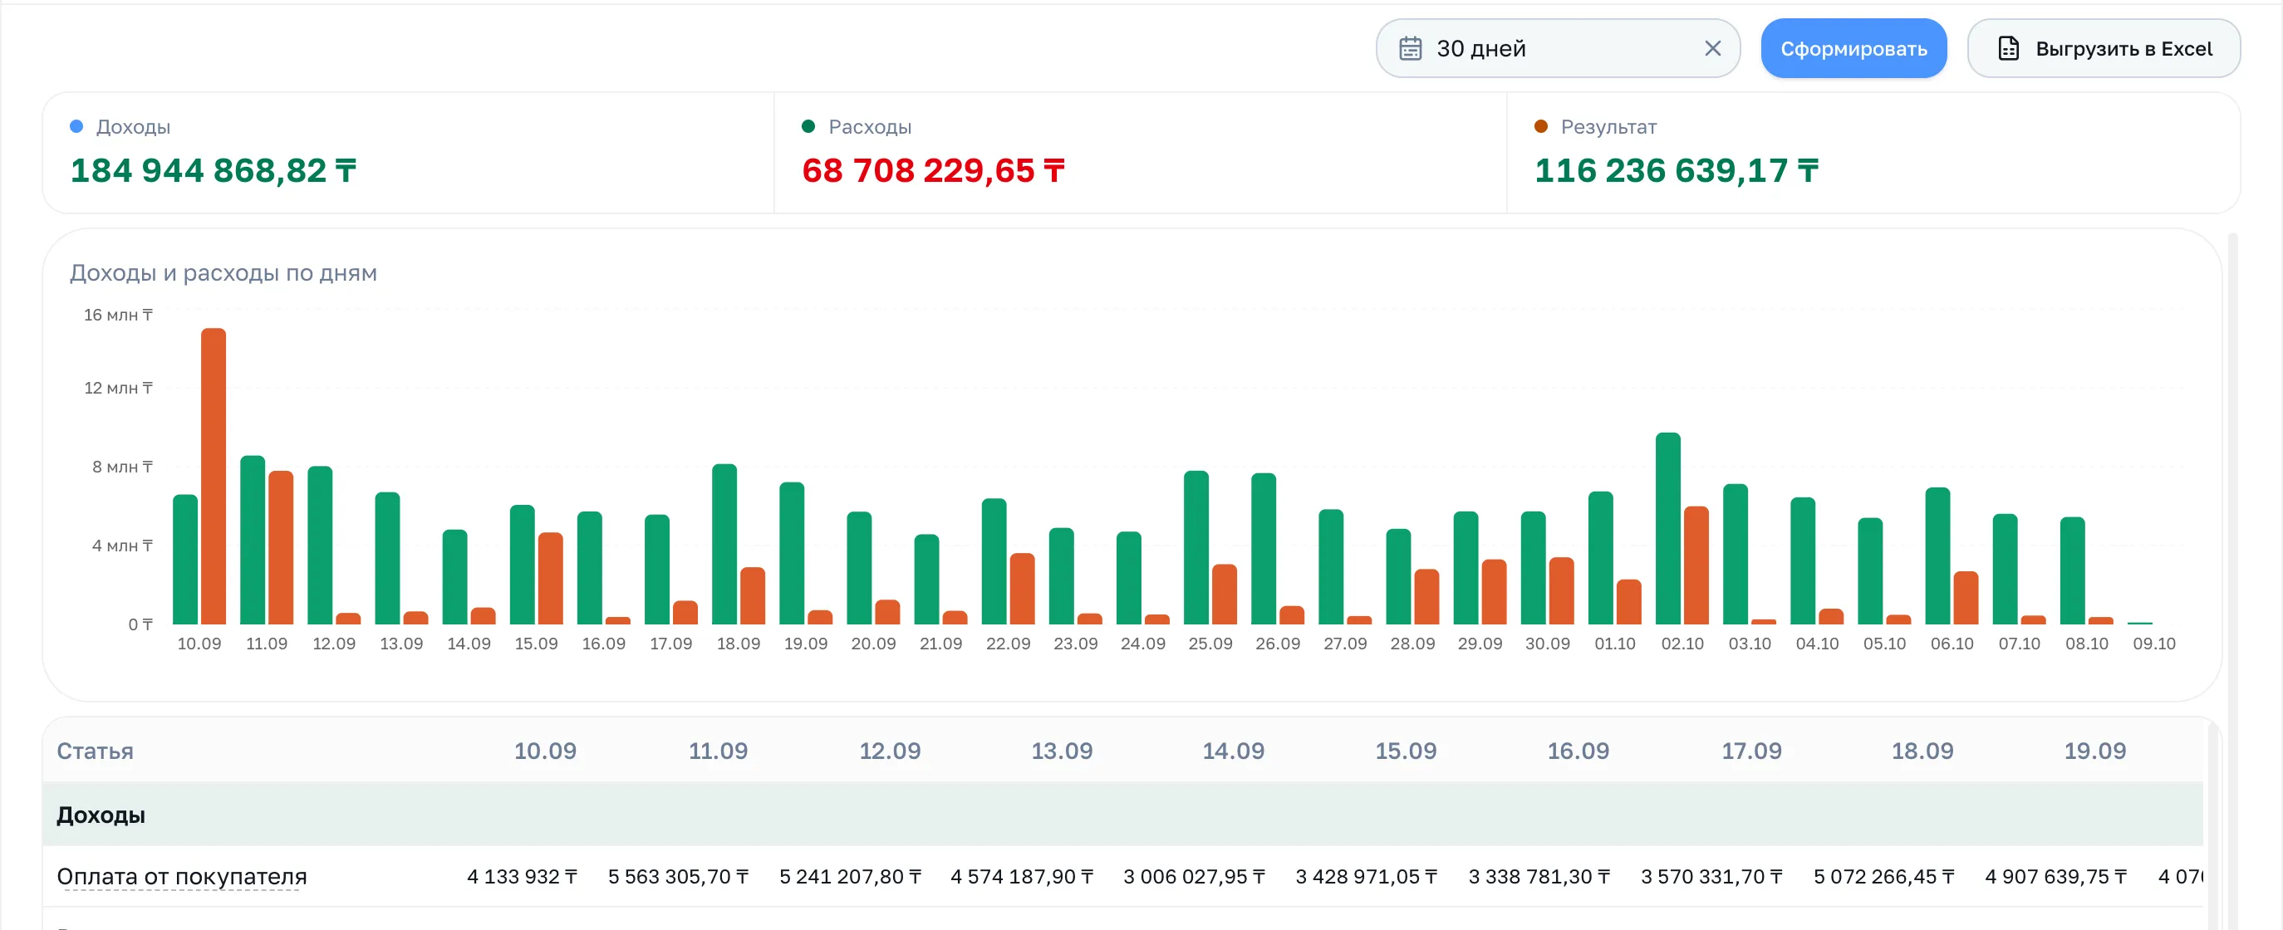Click the document icon on the Excel export button
Viewport: 2283px width, 930px height.
coord(2008,49)
